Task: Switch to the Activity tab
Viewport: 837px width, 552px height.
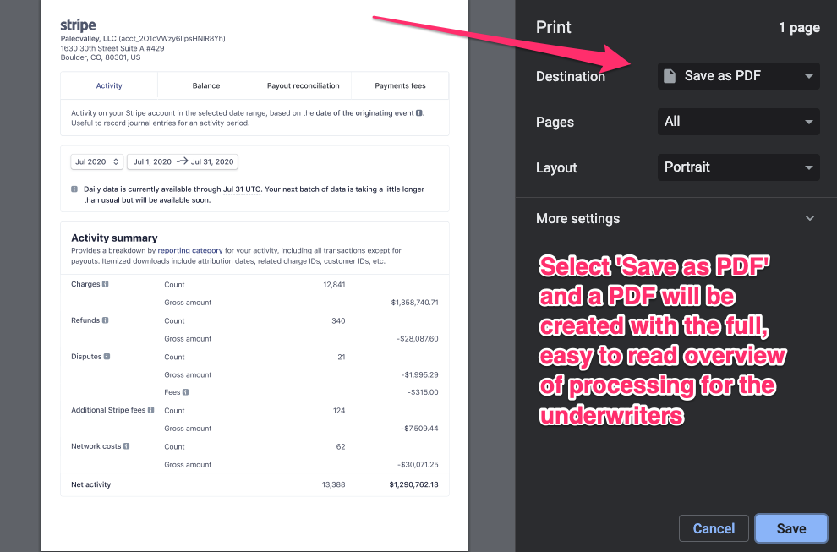Action: (x=109, y=85)
